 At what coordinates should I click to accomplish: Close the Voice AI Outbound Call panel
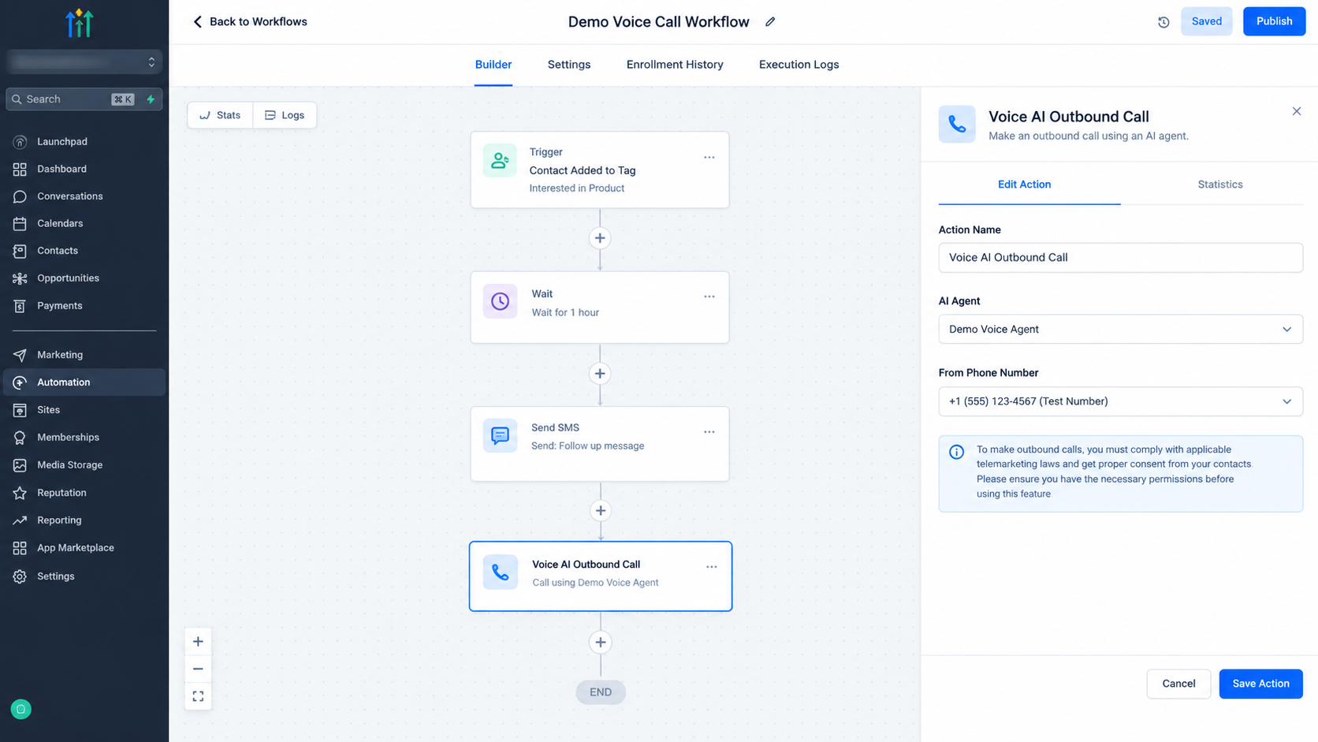pos(1297,111)
